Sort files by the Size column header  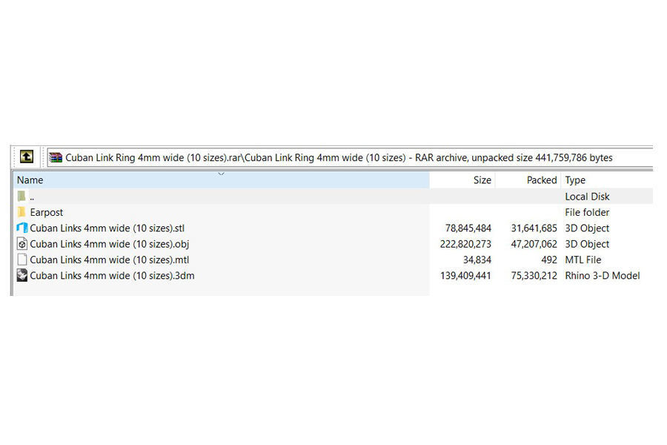(x=482, y=180)
